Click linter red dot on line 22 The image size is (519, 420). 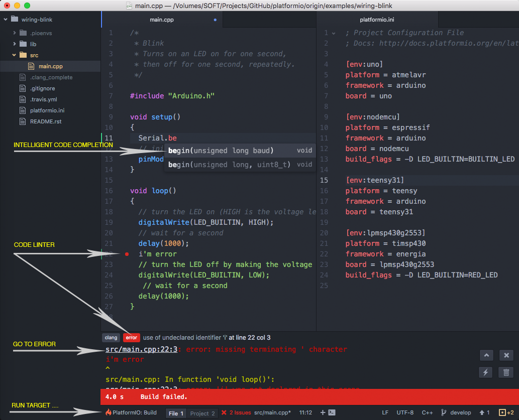tap(127, 254)
